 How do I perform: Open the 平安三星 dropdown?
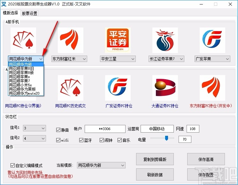118,59
